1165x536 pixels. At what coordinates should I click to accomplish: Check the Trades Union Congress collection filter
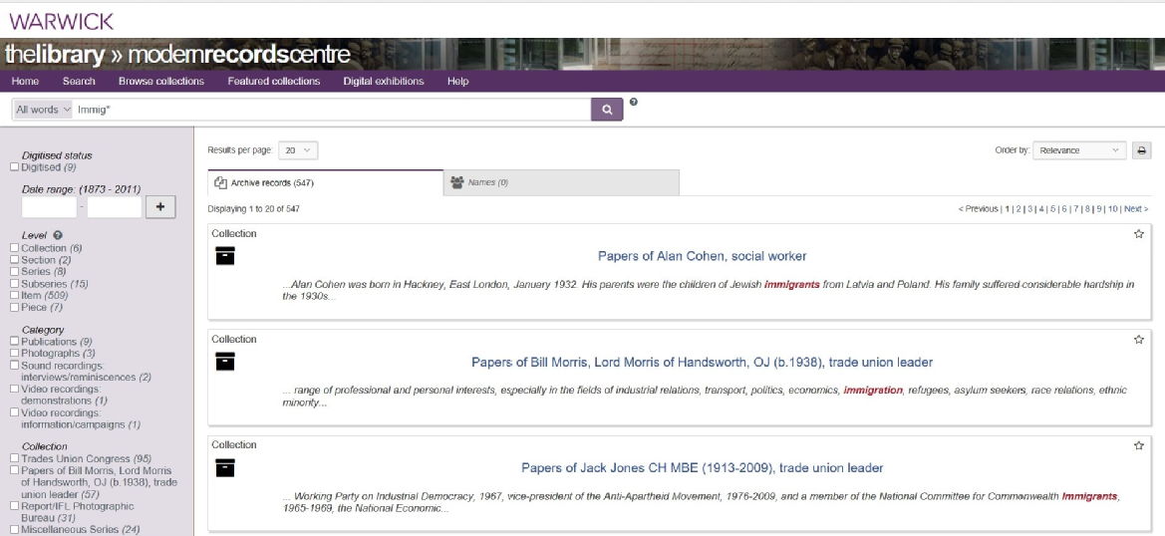(x=14, y=458)
